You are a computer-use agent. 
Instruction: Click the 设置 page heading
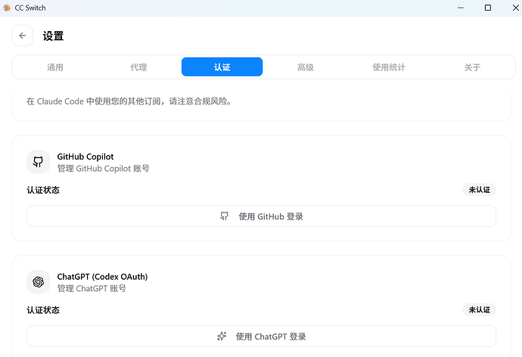[x=53, y=36]
